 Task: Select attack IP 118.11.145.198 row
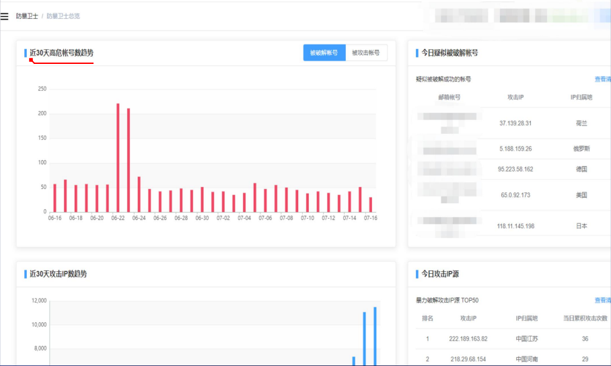pyautogui.click(x=515, y=226)
